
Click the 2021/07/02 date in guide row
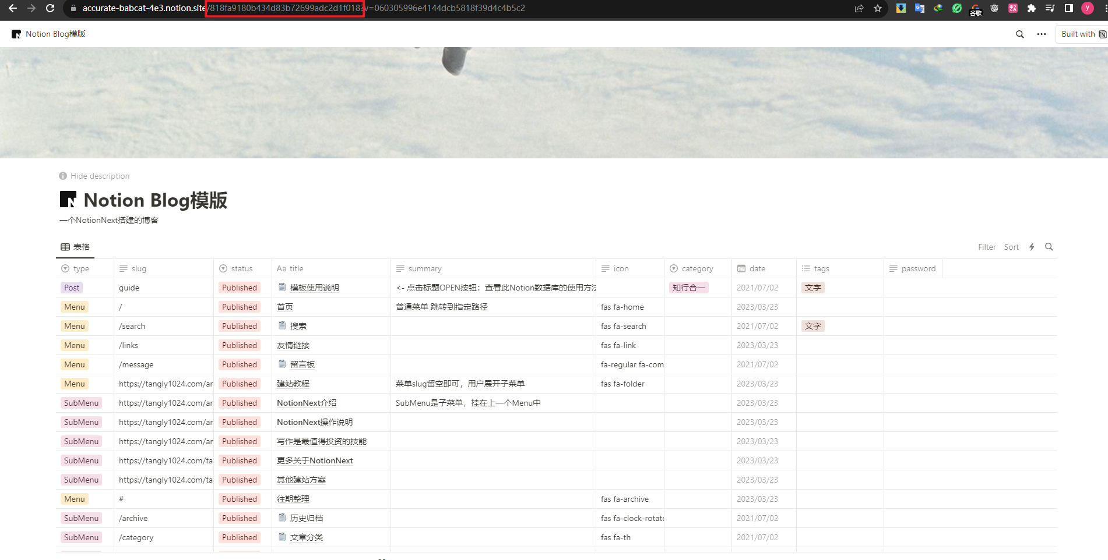pos(757,288)
